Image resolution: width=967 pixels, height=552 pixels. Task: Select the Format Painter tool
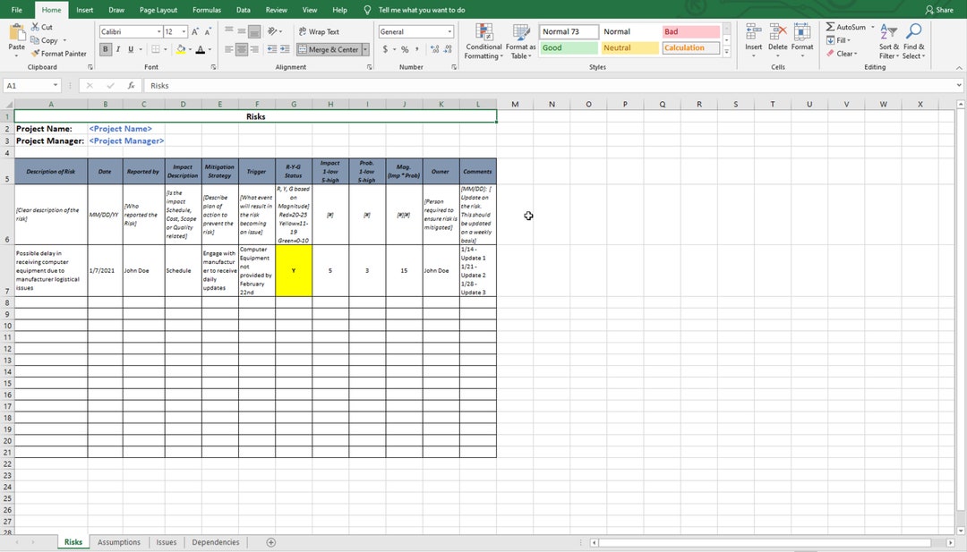(58, 53)
